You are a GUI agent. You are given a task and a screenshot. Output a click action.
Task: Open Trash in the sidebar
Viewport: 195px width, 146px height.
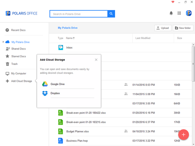(14, 64)
